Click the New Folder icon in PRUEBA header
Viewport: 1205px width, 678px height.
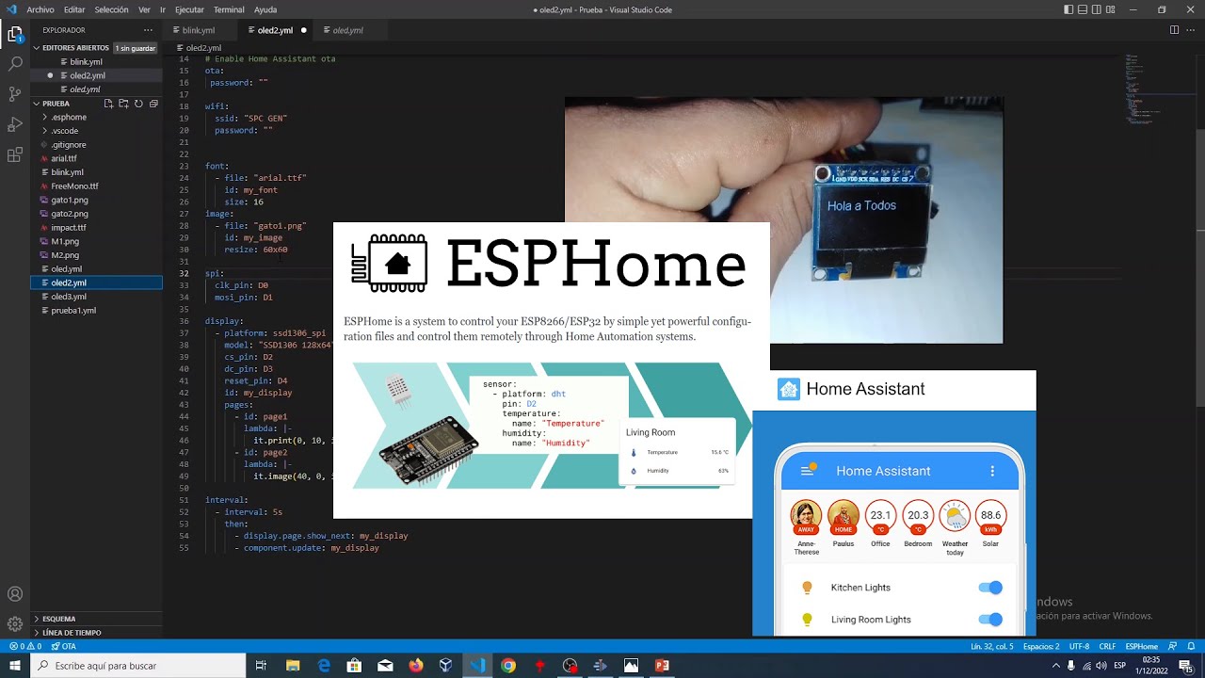pos(123,104)
